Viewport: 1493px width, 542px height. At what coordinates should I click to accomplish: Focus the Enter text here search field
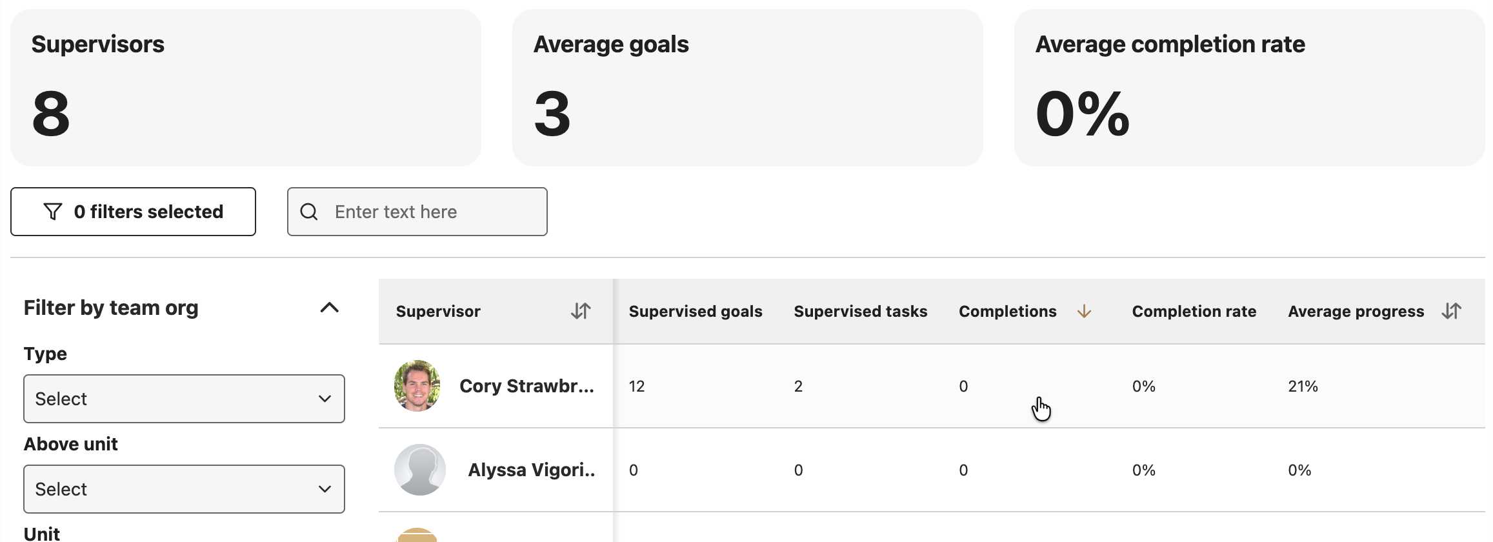pos(417,212)
